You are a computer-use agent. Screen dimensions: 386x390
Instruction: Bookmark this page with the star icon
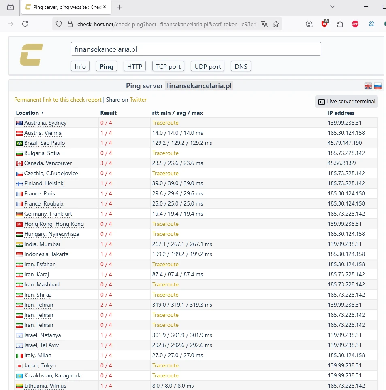(276, 24)
